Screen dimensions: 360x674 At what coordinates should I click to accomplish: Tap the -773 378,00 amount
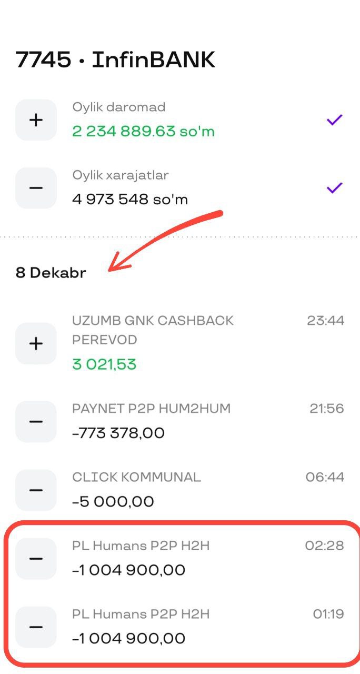pos(118,433)
